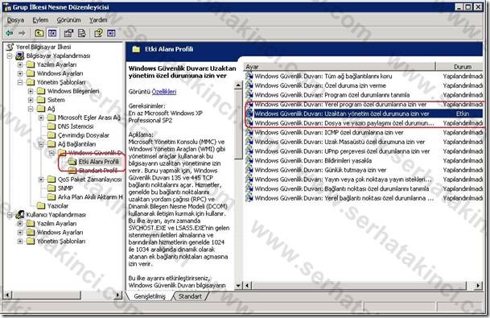
Task: Click the Etkin status of Uzaktan yönetim row
Action: coord(462,114)
